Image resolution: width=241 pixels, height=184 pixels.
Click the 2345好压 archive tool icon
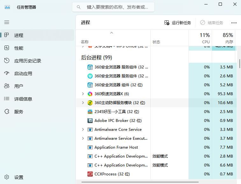point(90,112)
